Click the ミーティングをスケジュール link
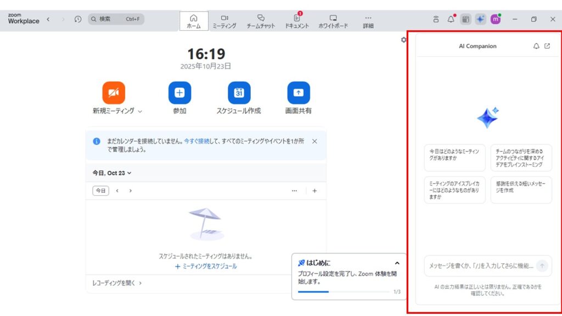 (x=206, y=266)
